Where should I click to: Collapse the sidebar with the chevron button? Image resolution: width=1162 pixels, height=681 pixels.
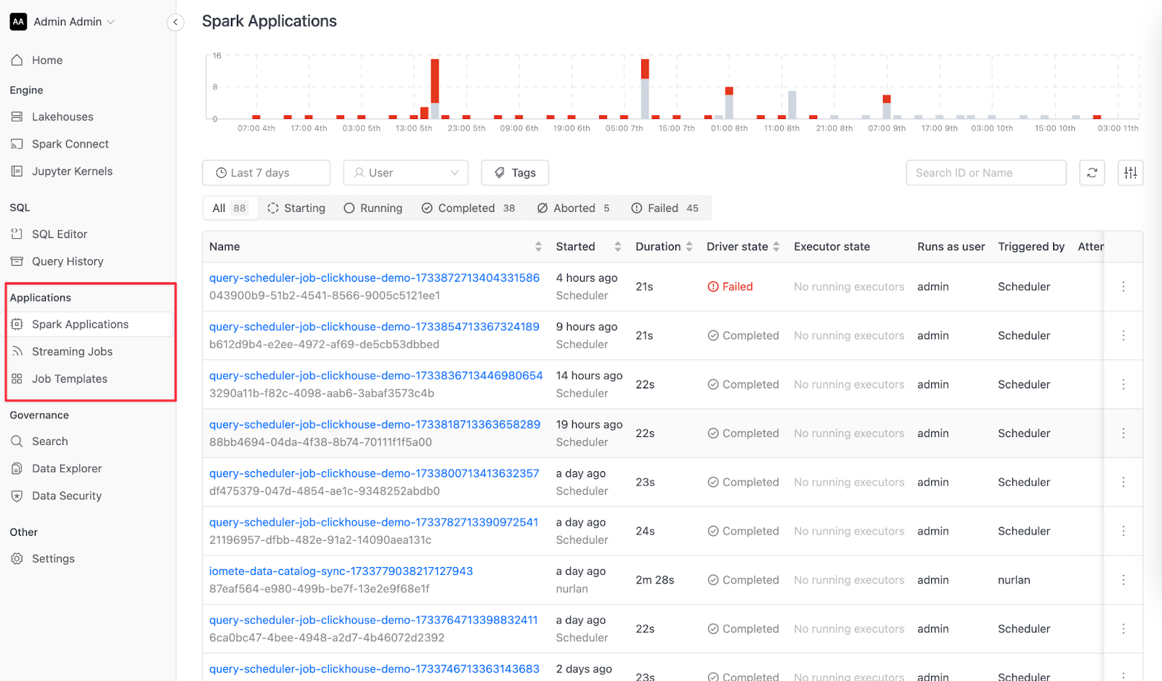[x=175, y=23]
